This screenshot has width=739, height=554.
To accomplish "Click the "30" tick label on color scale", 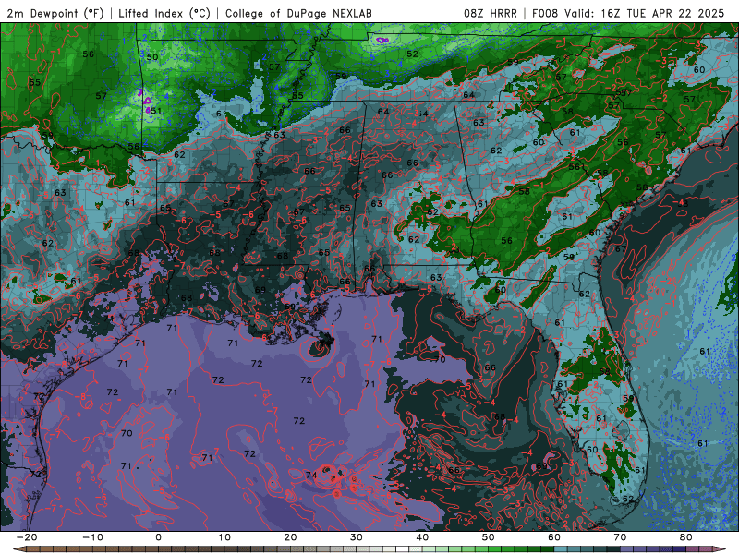I will click(357, 537).
